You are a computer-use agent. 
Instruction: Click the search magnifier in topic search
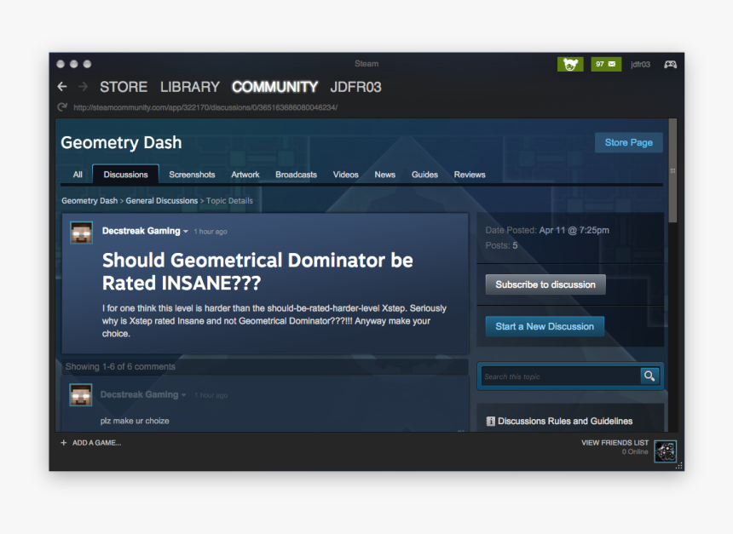649,376
